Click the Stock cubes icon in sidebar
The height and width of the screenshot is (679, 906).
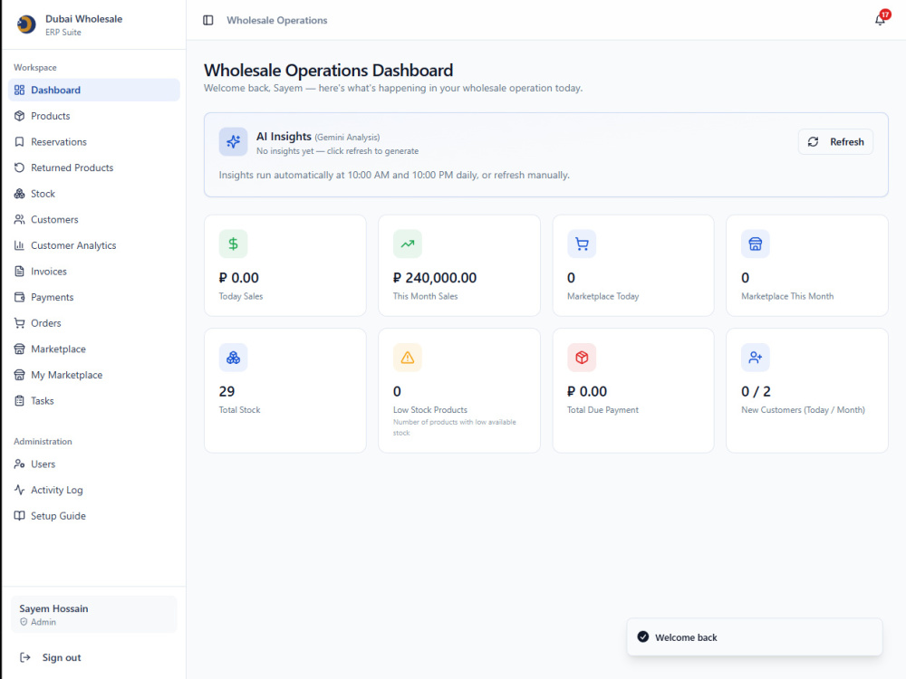pos(20,194)
